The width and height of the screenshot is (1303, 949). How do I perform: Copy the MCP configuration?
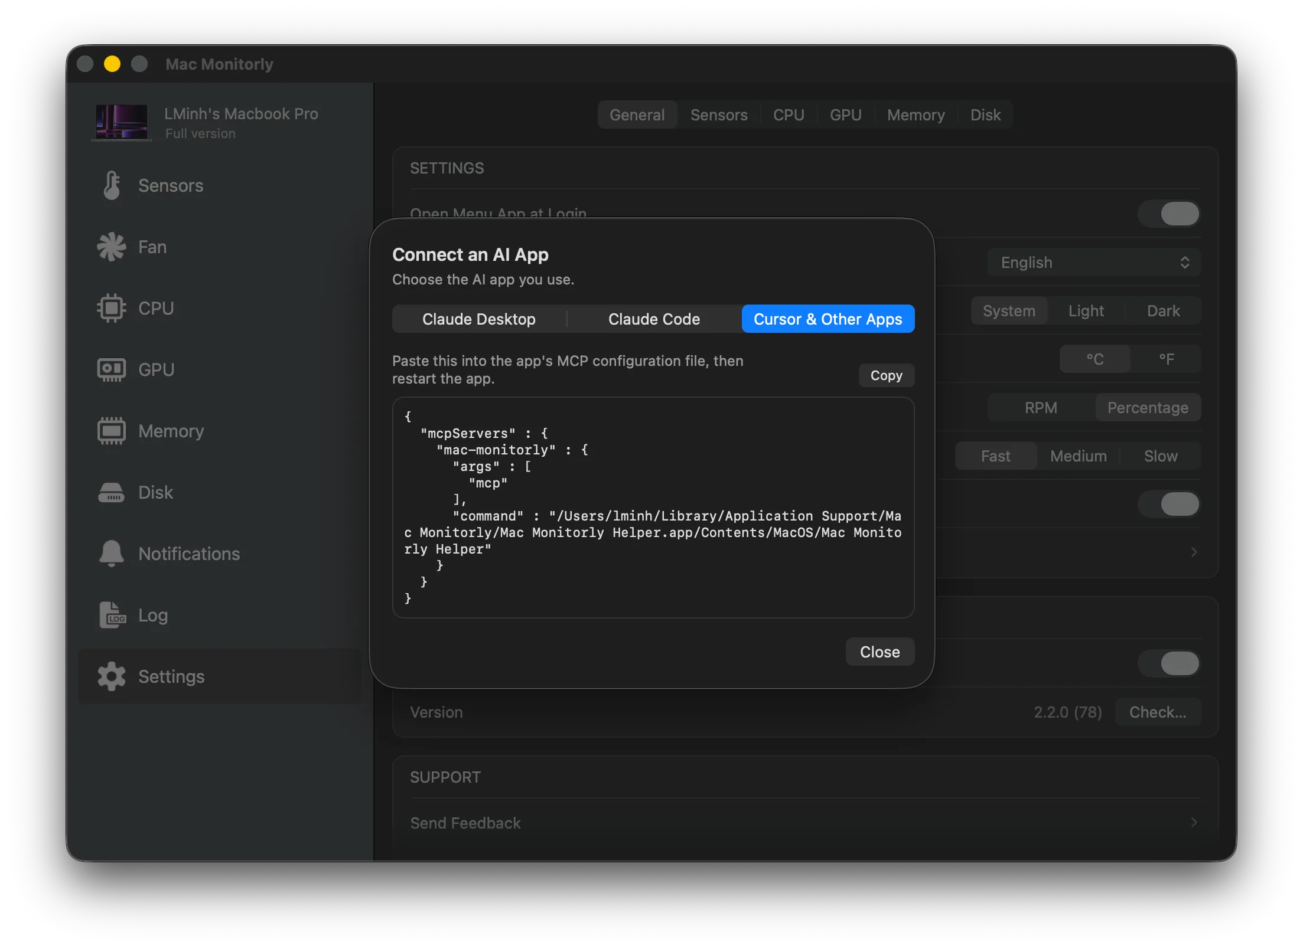click(886, 375)
